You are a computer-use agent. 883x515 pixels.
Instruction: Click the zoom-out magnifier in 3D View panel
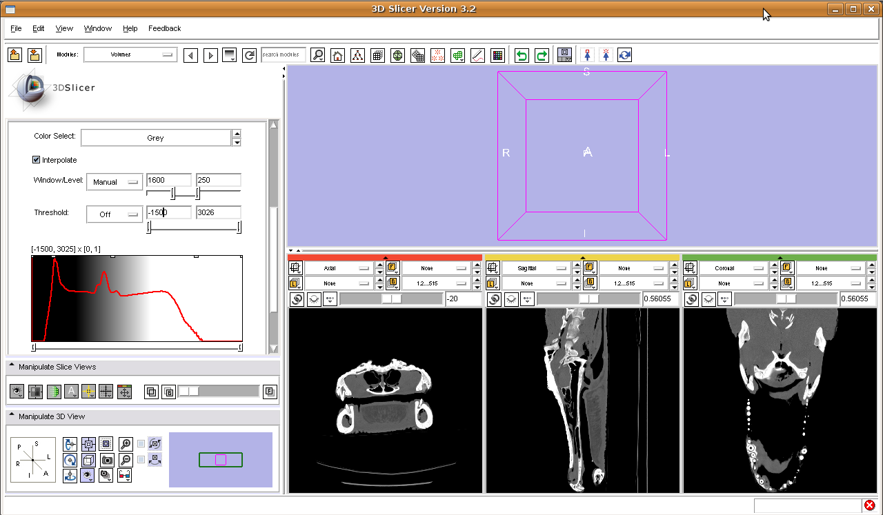point(126,460)
